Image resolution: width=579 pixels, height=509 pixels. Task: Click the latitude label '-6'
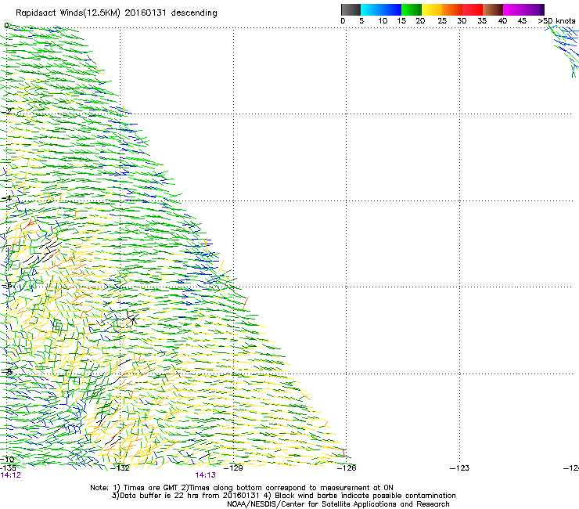[x=6, y=285]
